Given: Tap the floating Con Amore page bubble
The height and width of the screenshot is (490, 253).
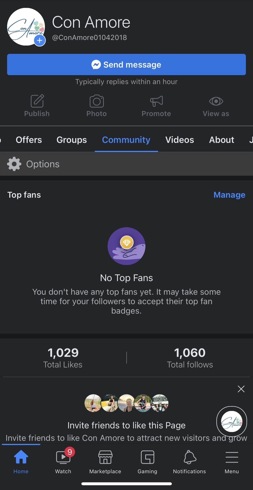Looking at the screenshot, I should 232,421.
